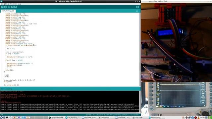The image size is (212, 119).
Task: Click the Guvcview webcam video preview
Action: (x=177, y=43)
